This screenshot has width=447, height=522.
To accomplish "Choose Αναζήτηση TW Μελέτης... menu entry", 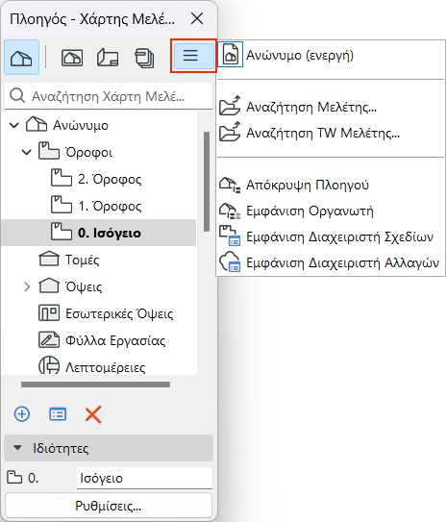I will (x=332, y=133).
